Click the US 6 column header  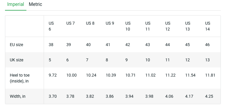51,26
